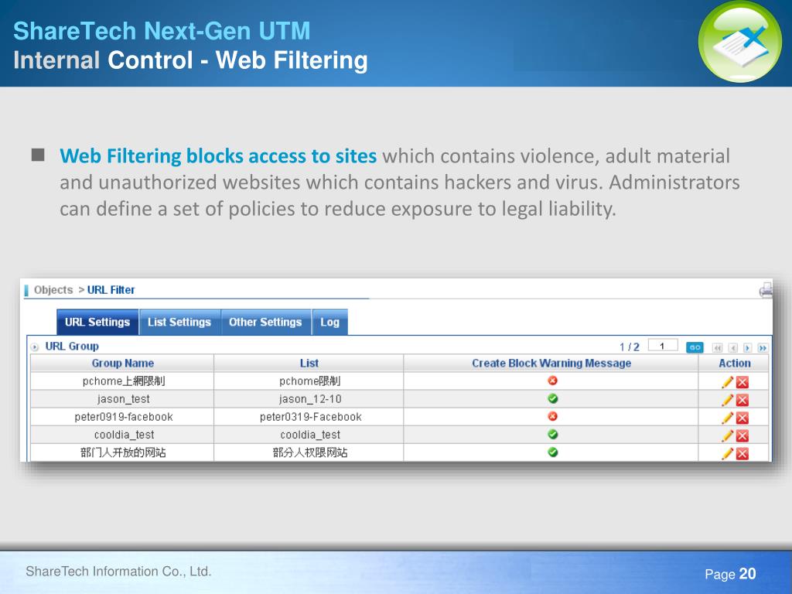Open the Log tab
Image resolution: width=792 pixels, height=594 pixels.
(329, 323)
